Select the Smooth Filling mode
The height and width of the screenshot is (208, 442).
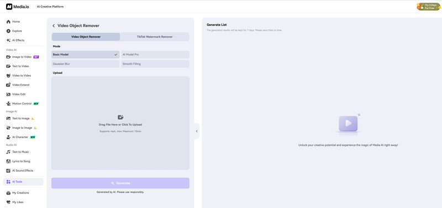pos(155,64)
